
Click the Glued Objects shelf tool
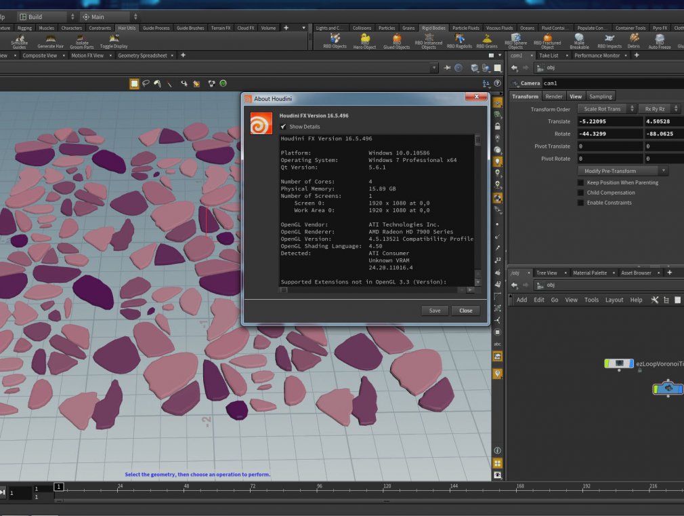[x=397, y=41]
